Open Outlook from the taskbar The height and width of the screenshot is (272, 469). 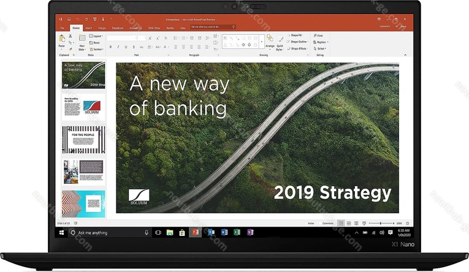pyautogui.click(x=212, y=232)
